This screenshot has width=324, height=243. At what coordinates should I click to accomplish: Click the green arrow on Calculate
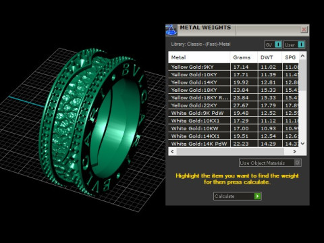pos(257,196)
